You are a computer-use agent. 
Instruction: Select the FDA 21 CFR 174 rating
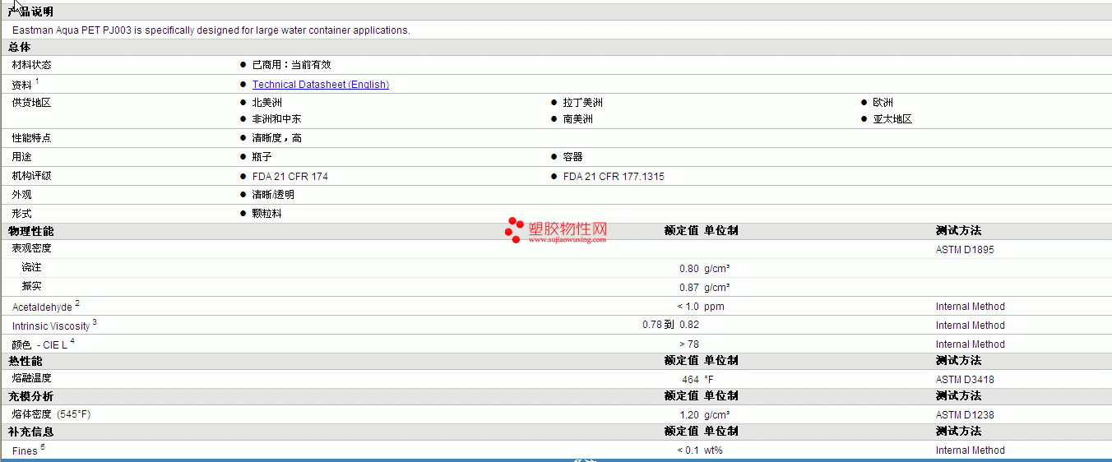click(290, 177)
